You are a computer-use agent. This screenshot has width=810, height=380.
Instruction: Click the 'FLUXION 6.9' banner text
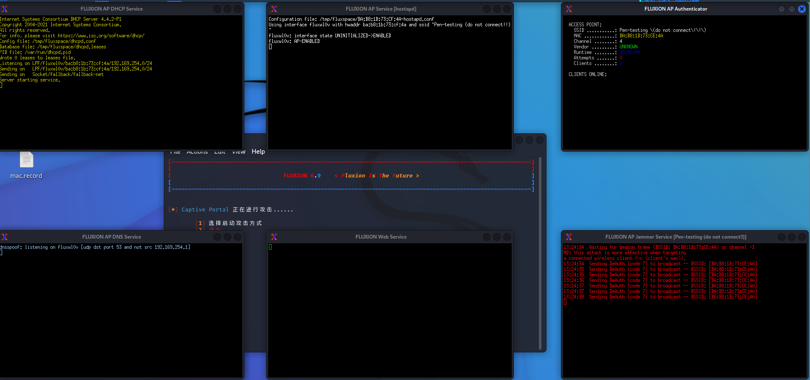point(302,176)
